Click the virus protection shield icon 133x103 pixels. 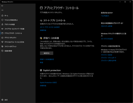(2, 20)
